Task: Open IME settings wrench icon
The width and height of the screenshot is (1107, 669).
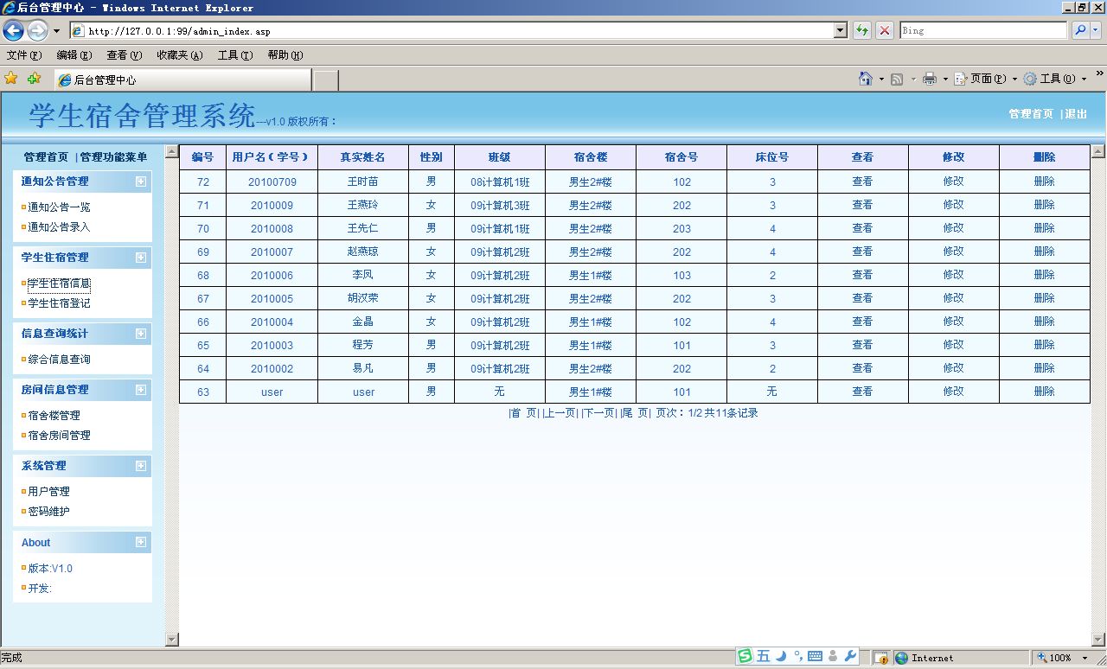Action: [x=850, y=656]
